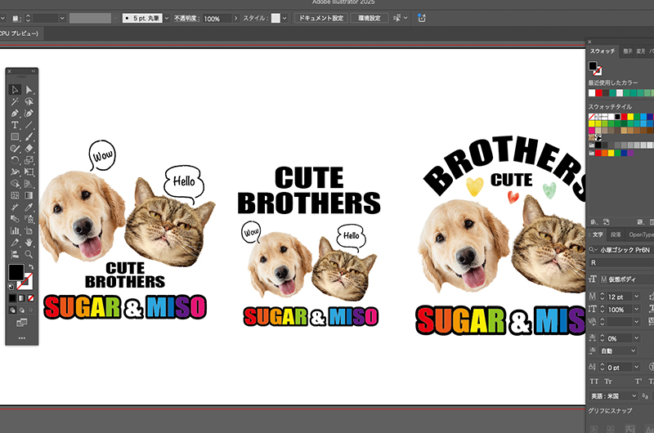654x433 pixels.
Task: Click the font name field 小塚ゴシック Pr6N
Action: pos(625,249)
